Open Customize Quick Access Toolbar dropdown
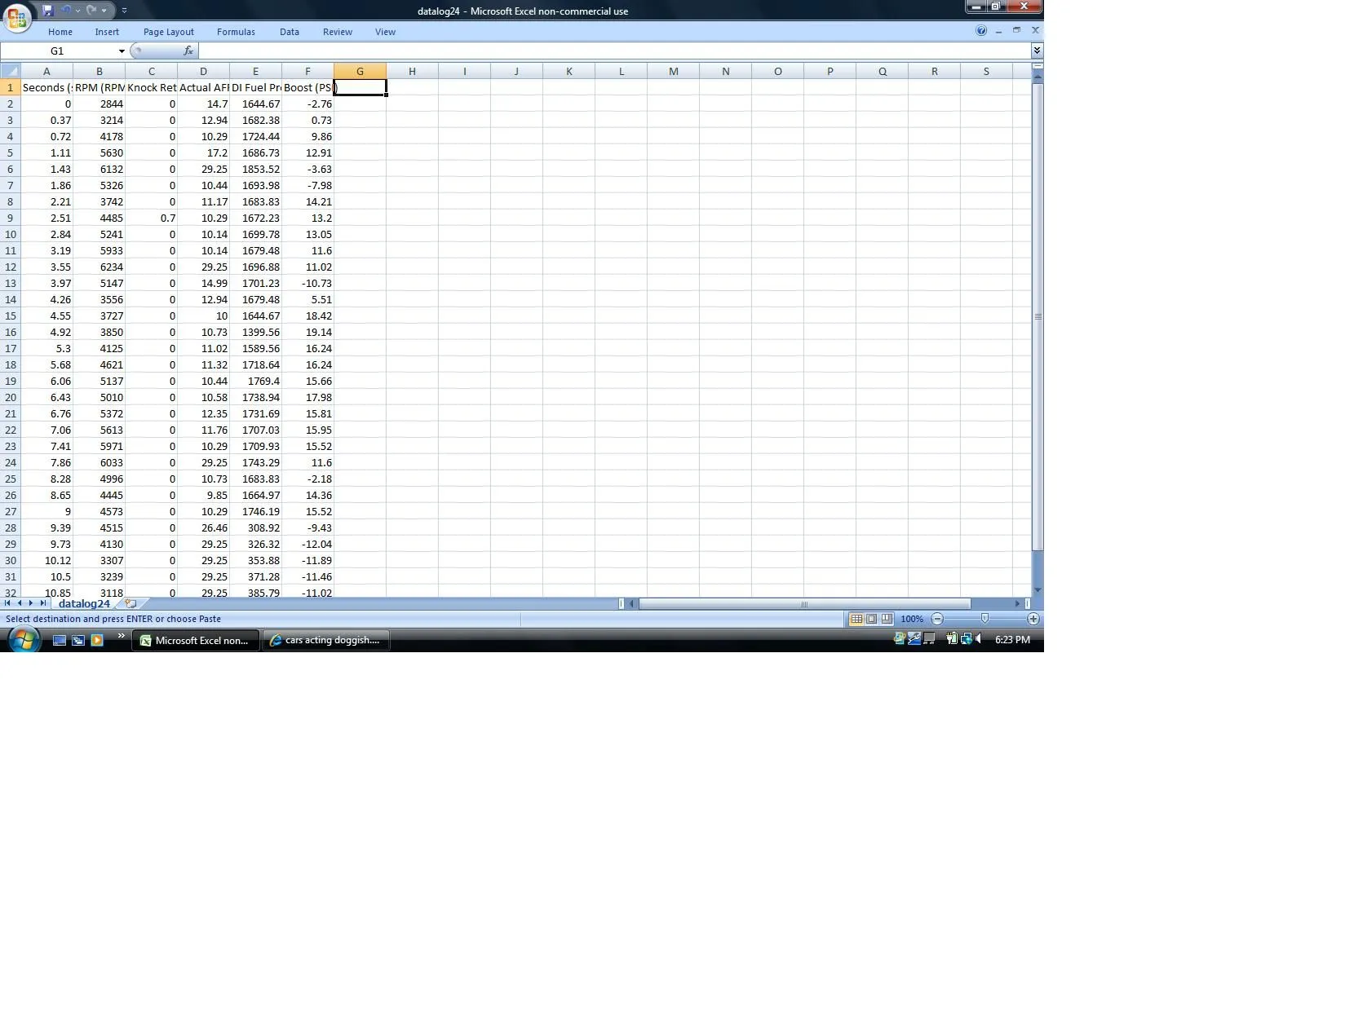Viewport: 1354px width, 1015px height. tap(124, 11)
